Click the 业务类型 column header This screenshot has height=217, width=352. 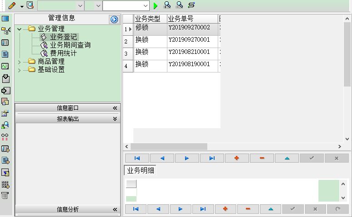click(x=150, y=19)
